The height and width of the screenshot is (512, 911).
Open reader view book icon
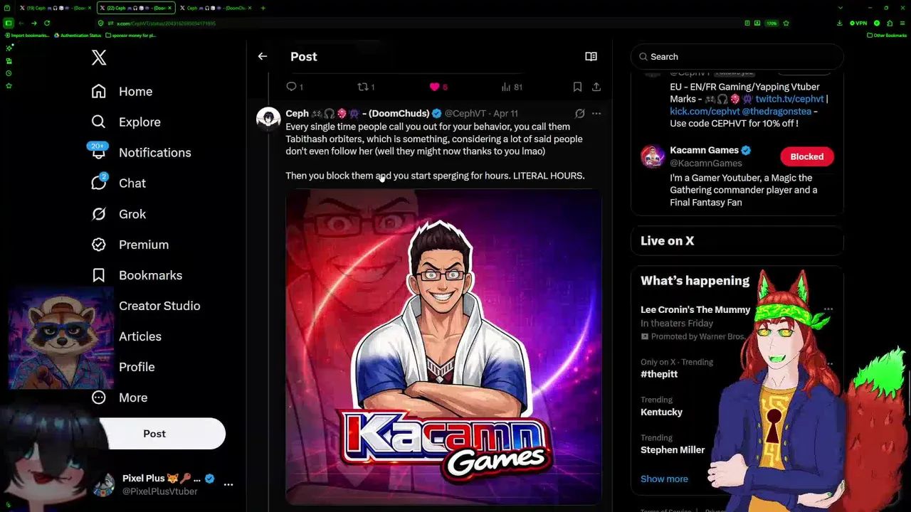(x=591, y=56)
